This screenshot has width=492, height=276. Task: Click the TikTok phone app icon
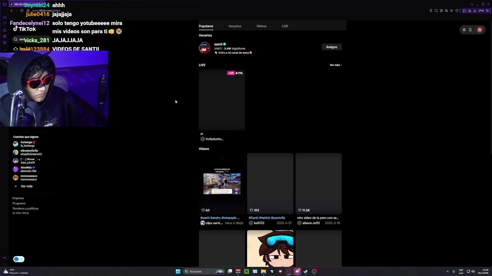pos(470,30)
